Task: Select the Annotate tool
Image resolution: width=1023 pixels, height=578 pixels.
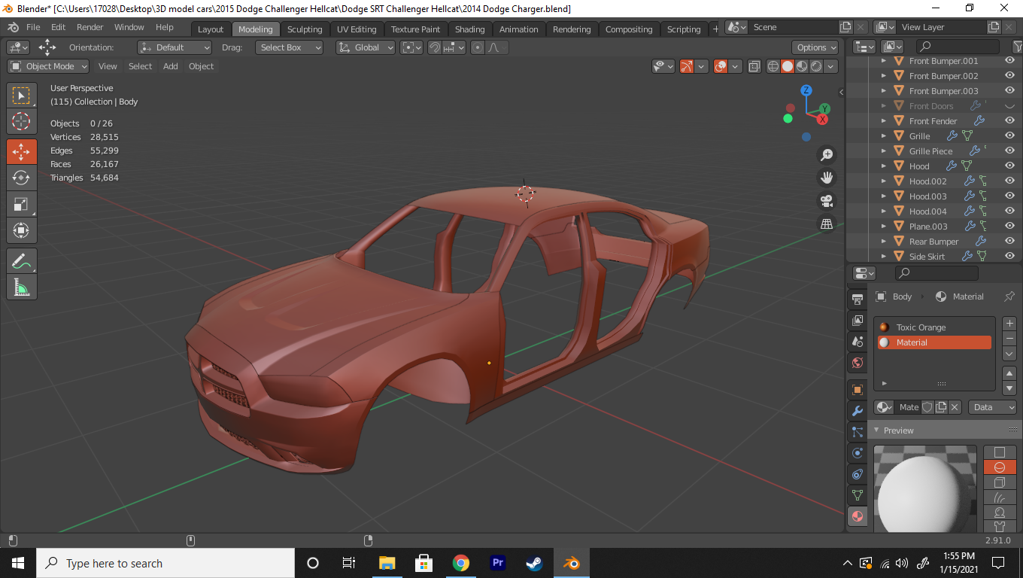Action: 21,261
